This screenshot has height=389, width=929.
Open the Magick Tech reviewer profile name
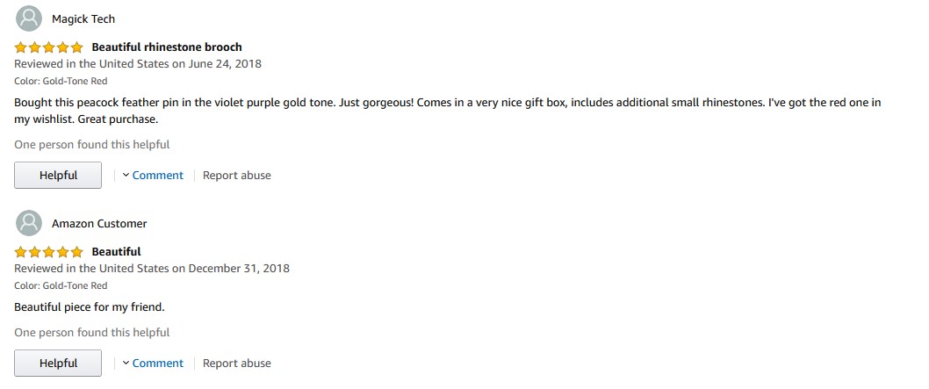[x=83, y=18]
